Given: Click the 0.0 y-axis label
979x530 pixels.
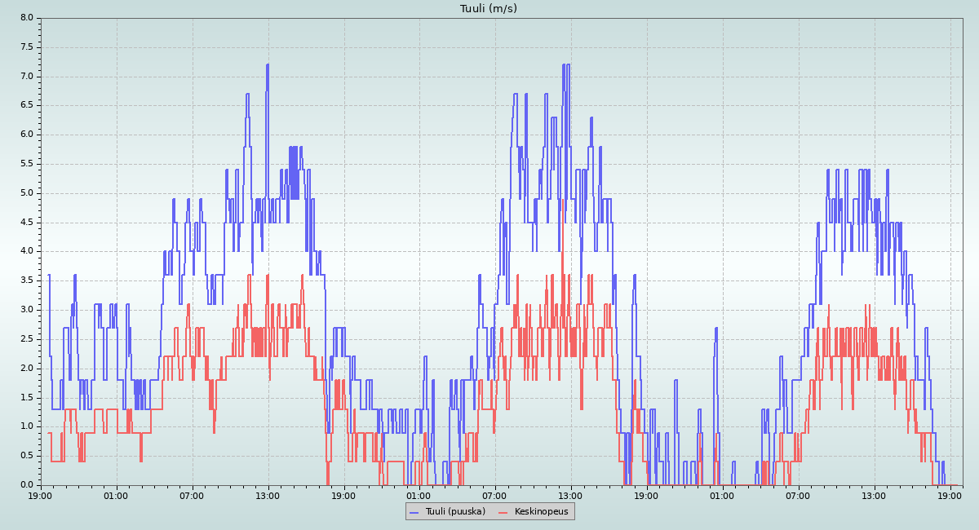Looking at the screenshot, I should point(26,485).
